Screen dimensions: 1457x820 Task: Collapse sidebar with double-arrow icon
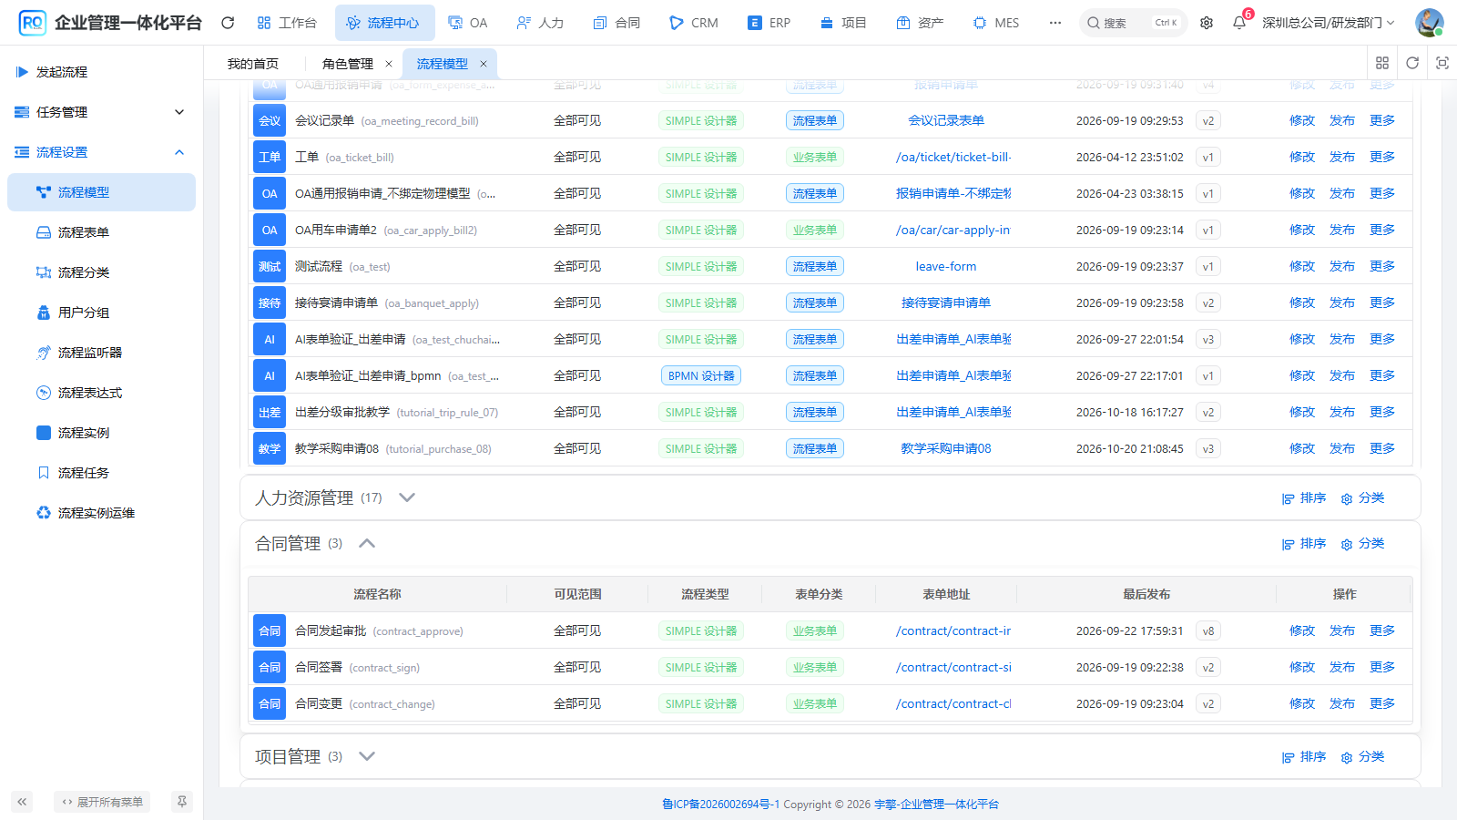[x=22, y=802]
